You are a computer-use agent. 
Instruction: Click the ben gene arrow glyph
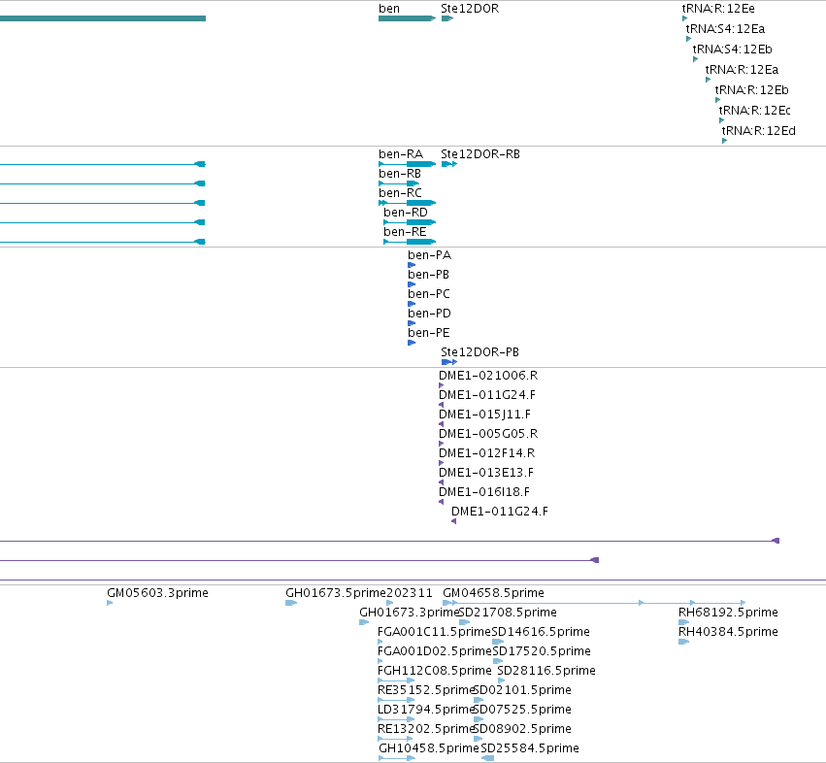click(x=408, y=18)
